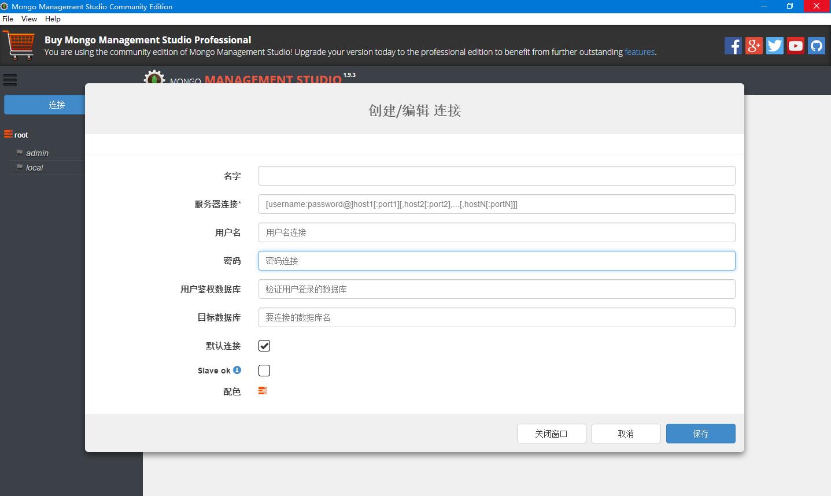Click the Slave ok info icon
The image size is (831, 496).
(237, 370)
